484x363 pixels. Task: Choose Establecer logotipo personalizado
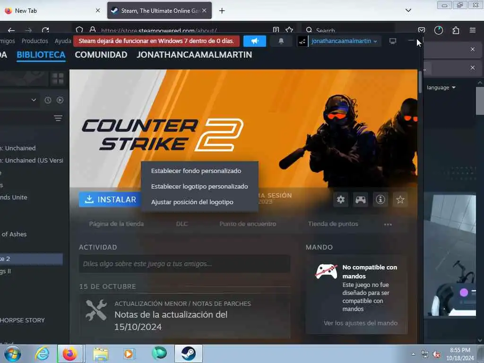[x=199, y=186]
